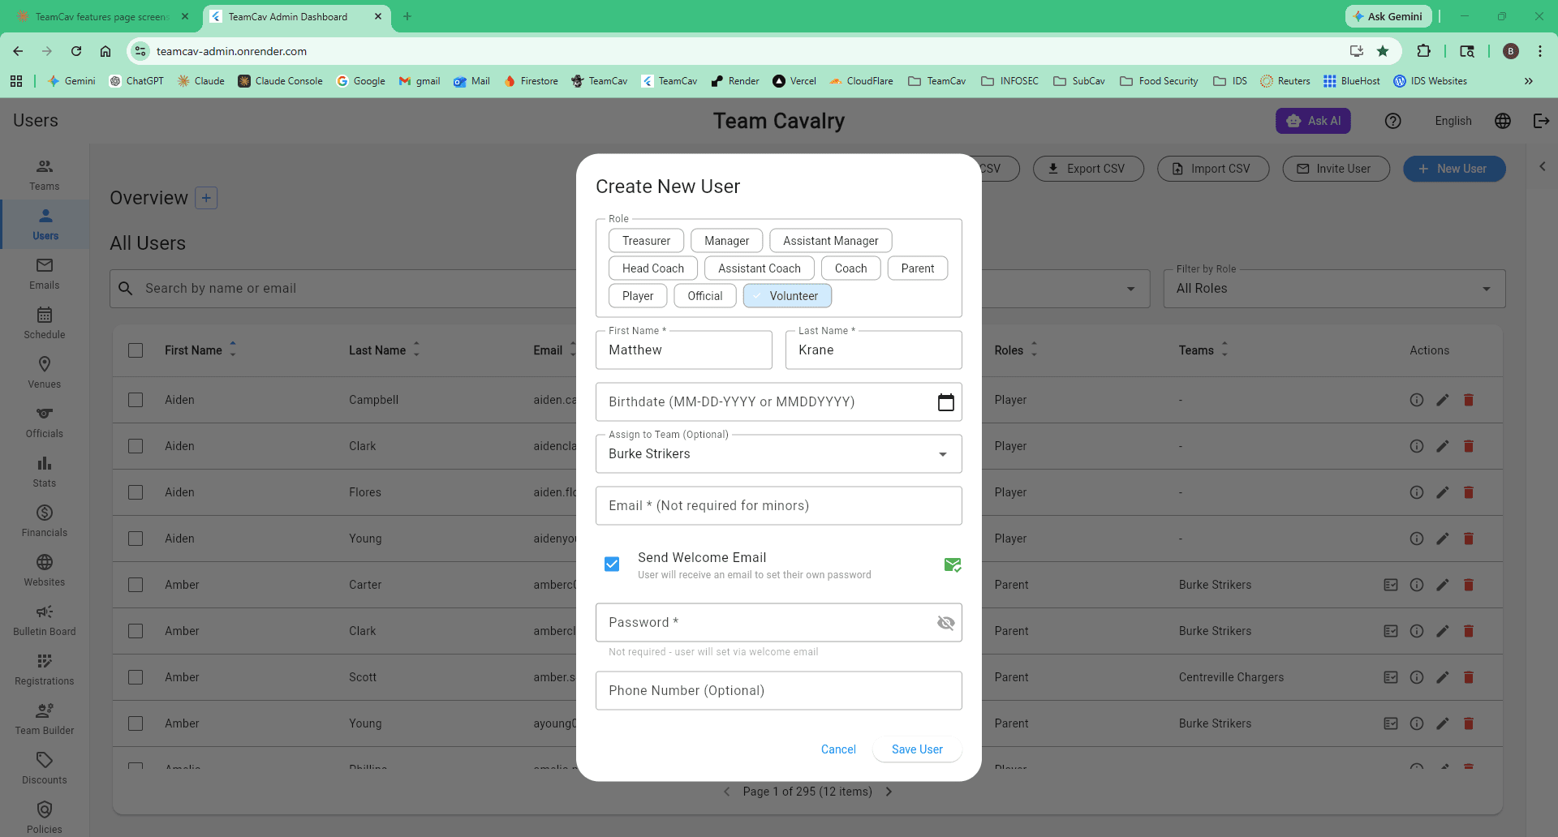
Task: Click the birthdate calendar picker icon
Action: point(946,402)
